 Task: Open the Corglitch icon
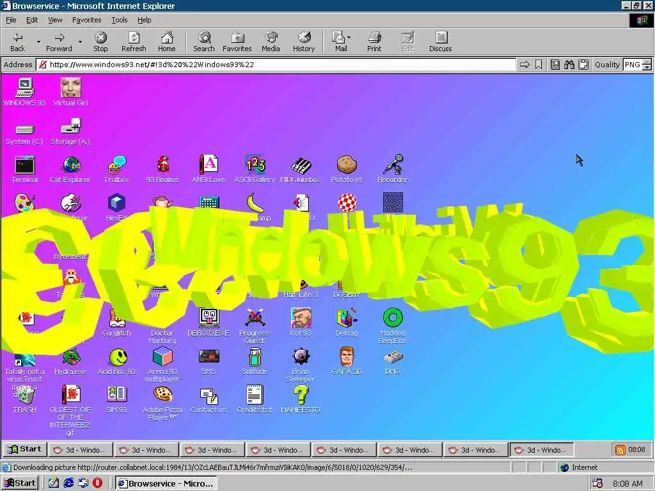116,322
